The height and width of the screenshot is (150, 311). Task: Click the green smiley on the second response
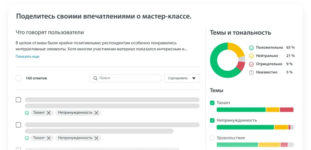(x=27, y=138)
